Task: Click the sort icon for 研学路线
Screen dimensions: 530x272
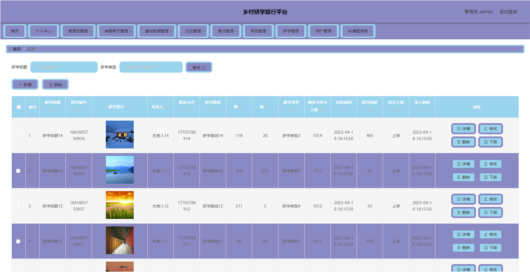Action: coord(213,110)
